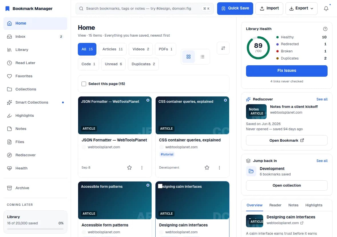Screen dimensions: 337x237
Task: Open Files in the sidebar
Action: tap(35, 142)
